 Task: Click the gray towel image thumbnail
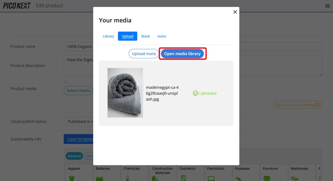(x=125, y=93)
